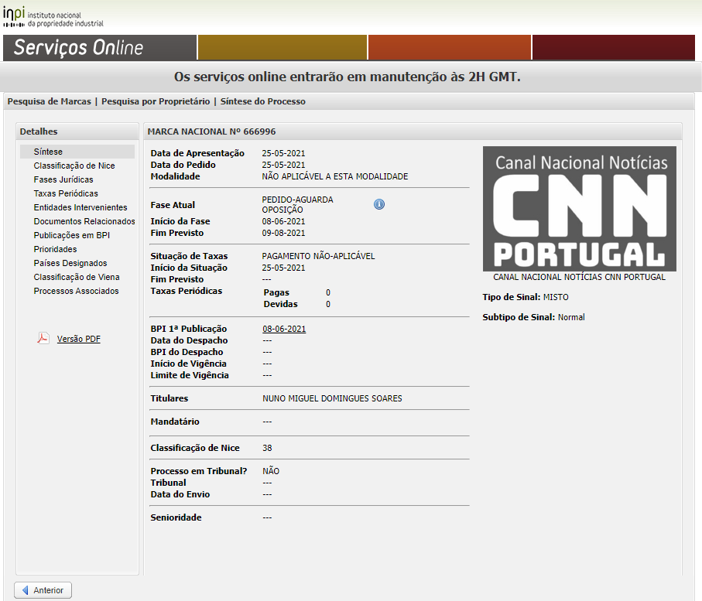The height and width of the screenshot is (601, 702).
Task: Click the PDF icon next to Versão PDF
Action: point(43,338)
